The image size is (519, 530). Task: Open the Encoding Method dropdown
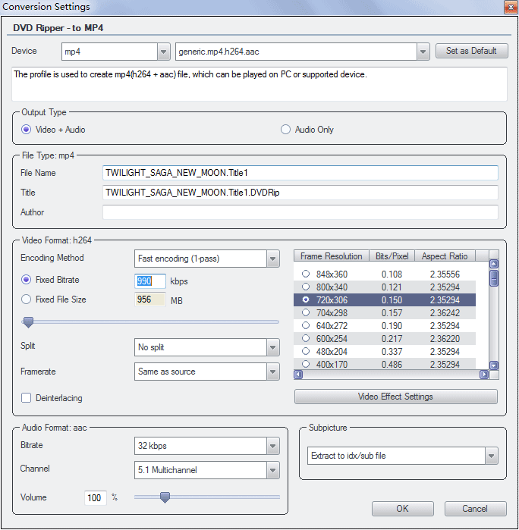[x=272, y=259]
